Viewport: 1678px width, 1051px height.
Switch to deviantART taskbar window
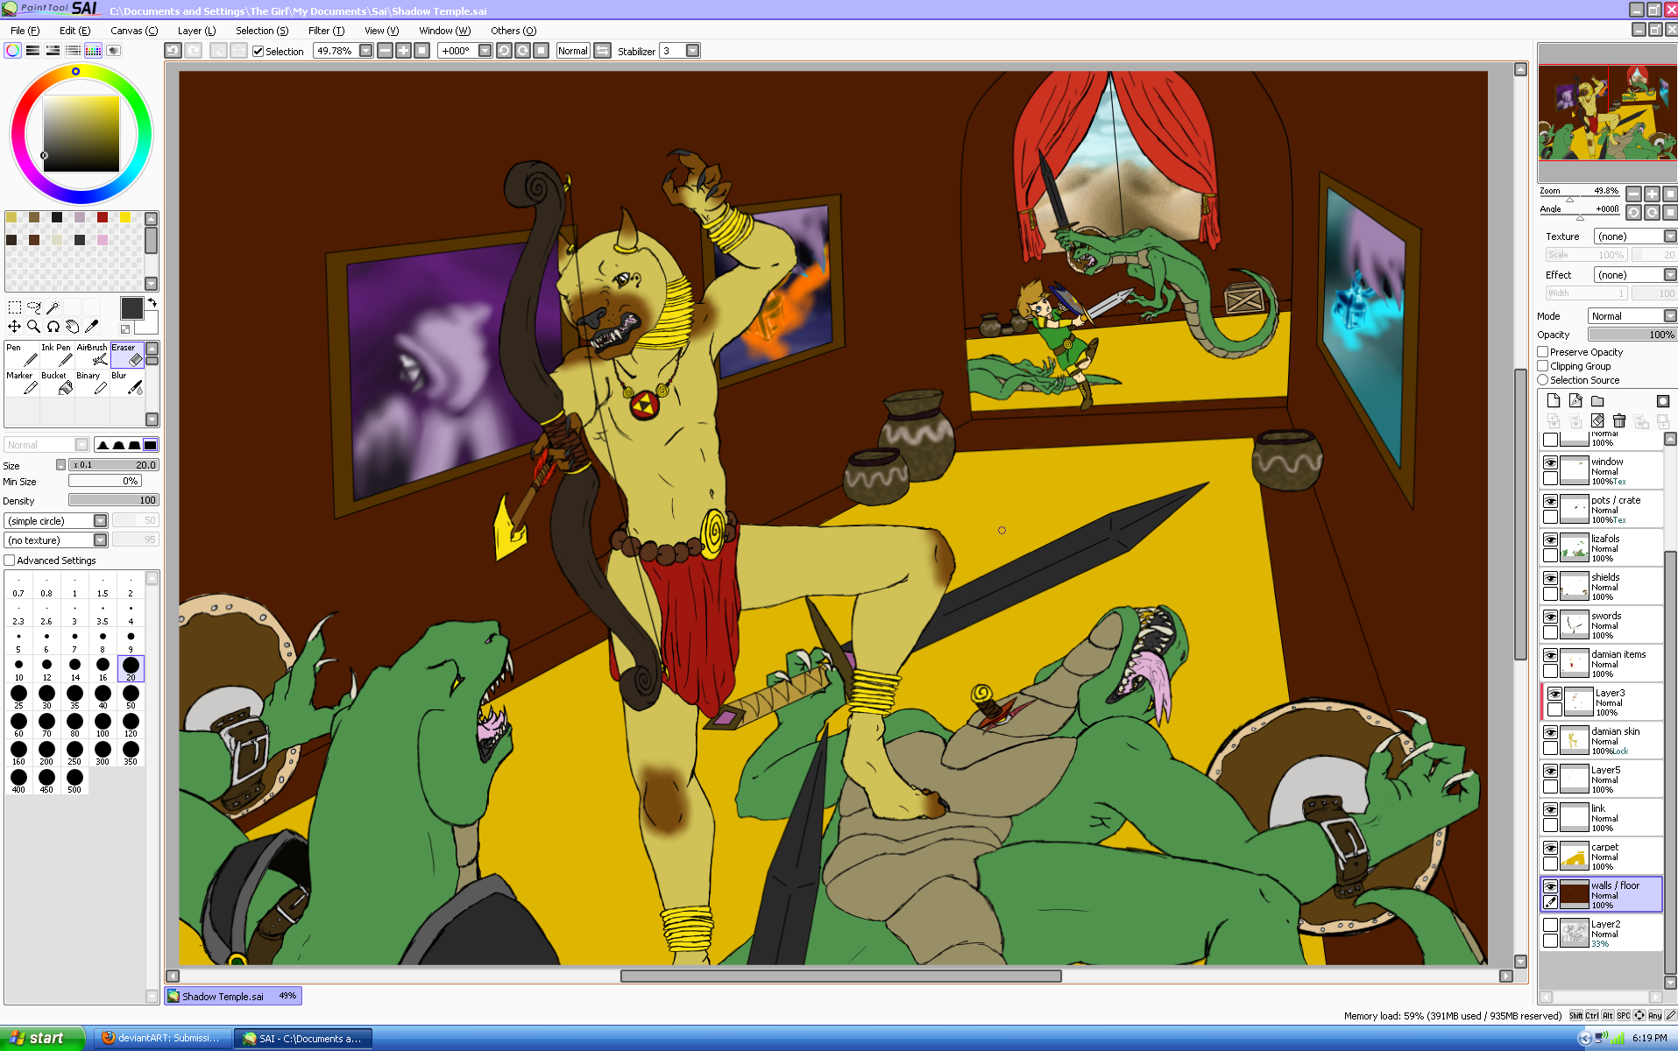162,1038
